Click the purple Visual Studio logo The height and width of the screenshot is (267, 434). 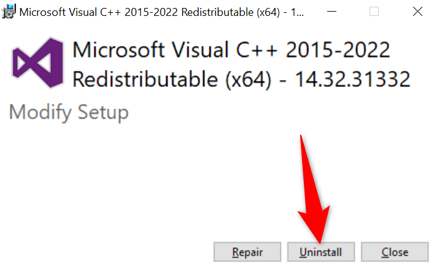37,64
